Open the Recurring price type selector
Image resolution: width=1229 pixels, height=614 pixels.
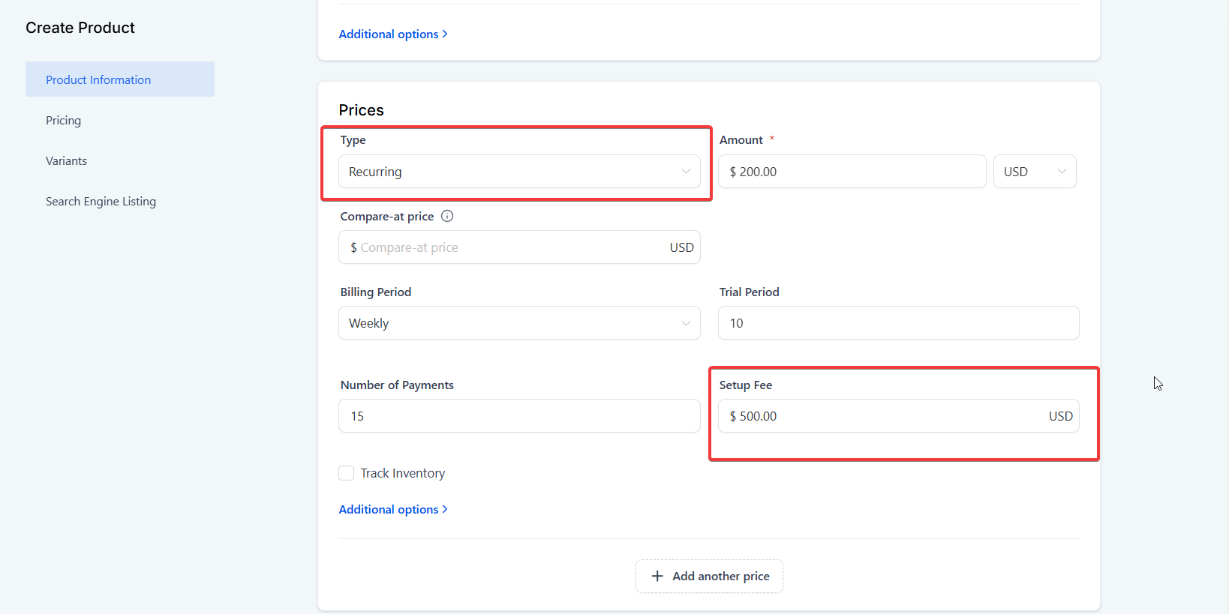click(x=518, y=172)
